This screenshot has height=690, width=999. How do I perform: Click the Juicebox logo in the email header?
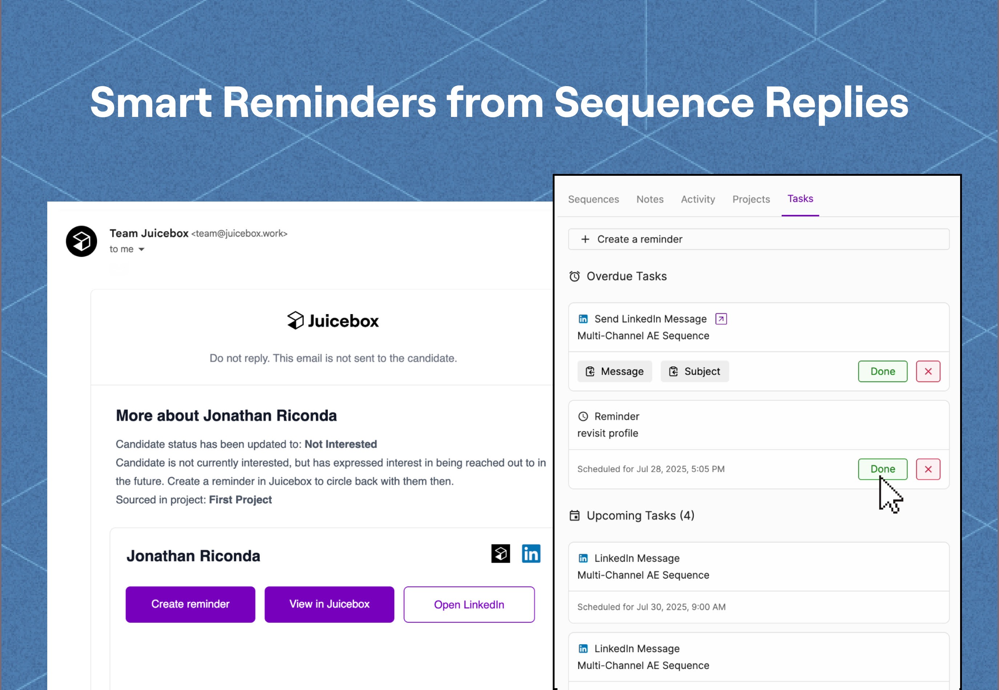[x=333, y=321]
